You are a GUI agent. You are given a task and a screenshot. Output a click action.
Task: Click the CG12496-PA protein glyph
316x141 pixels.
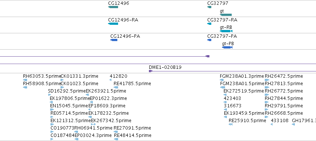pos(114,40)
